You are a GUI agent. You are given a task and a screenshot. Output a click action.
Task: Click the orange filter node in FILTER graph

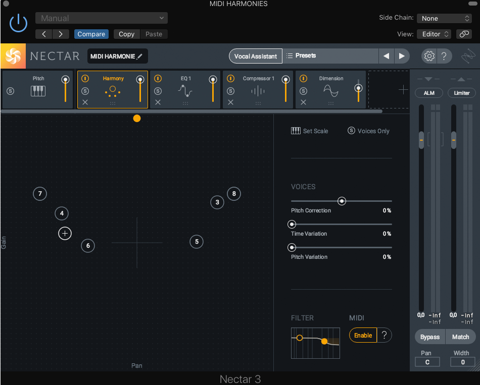[x=324, y=341]
